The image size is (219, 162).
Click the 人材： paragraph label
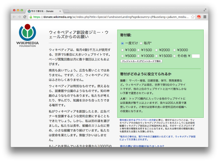click(124, 99)
